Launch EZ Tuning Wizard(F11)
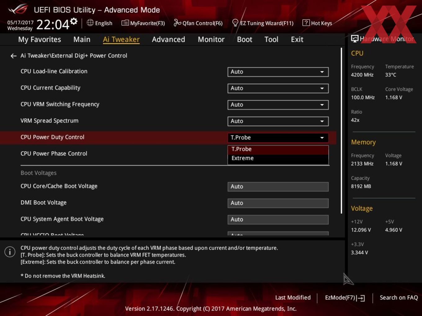Image resolution: width=422 pixels, height=316 pixels. (x=263, y=23)
